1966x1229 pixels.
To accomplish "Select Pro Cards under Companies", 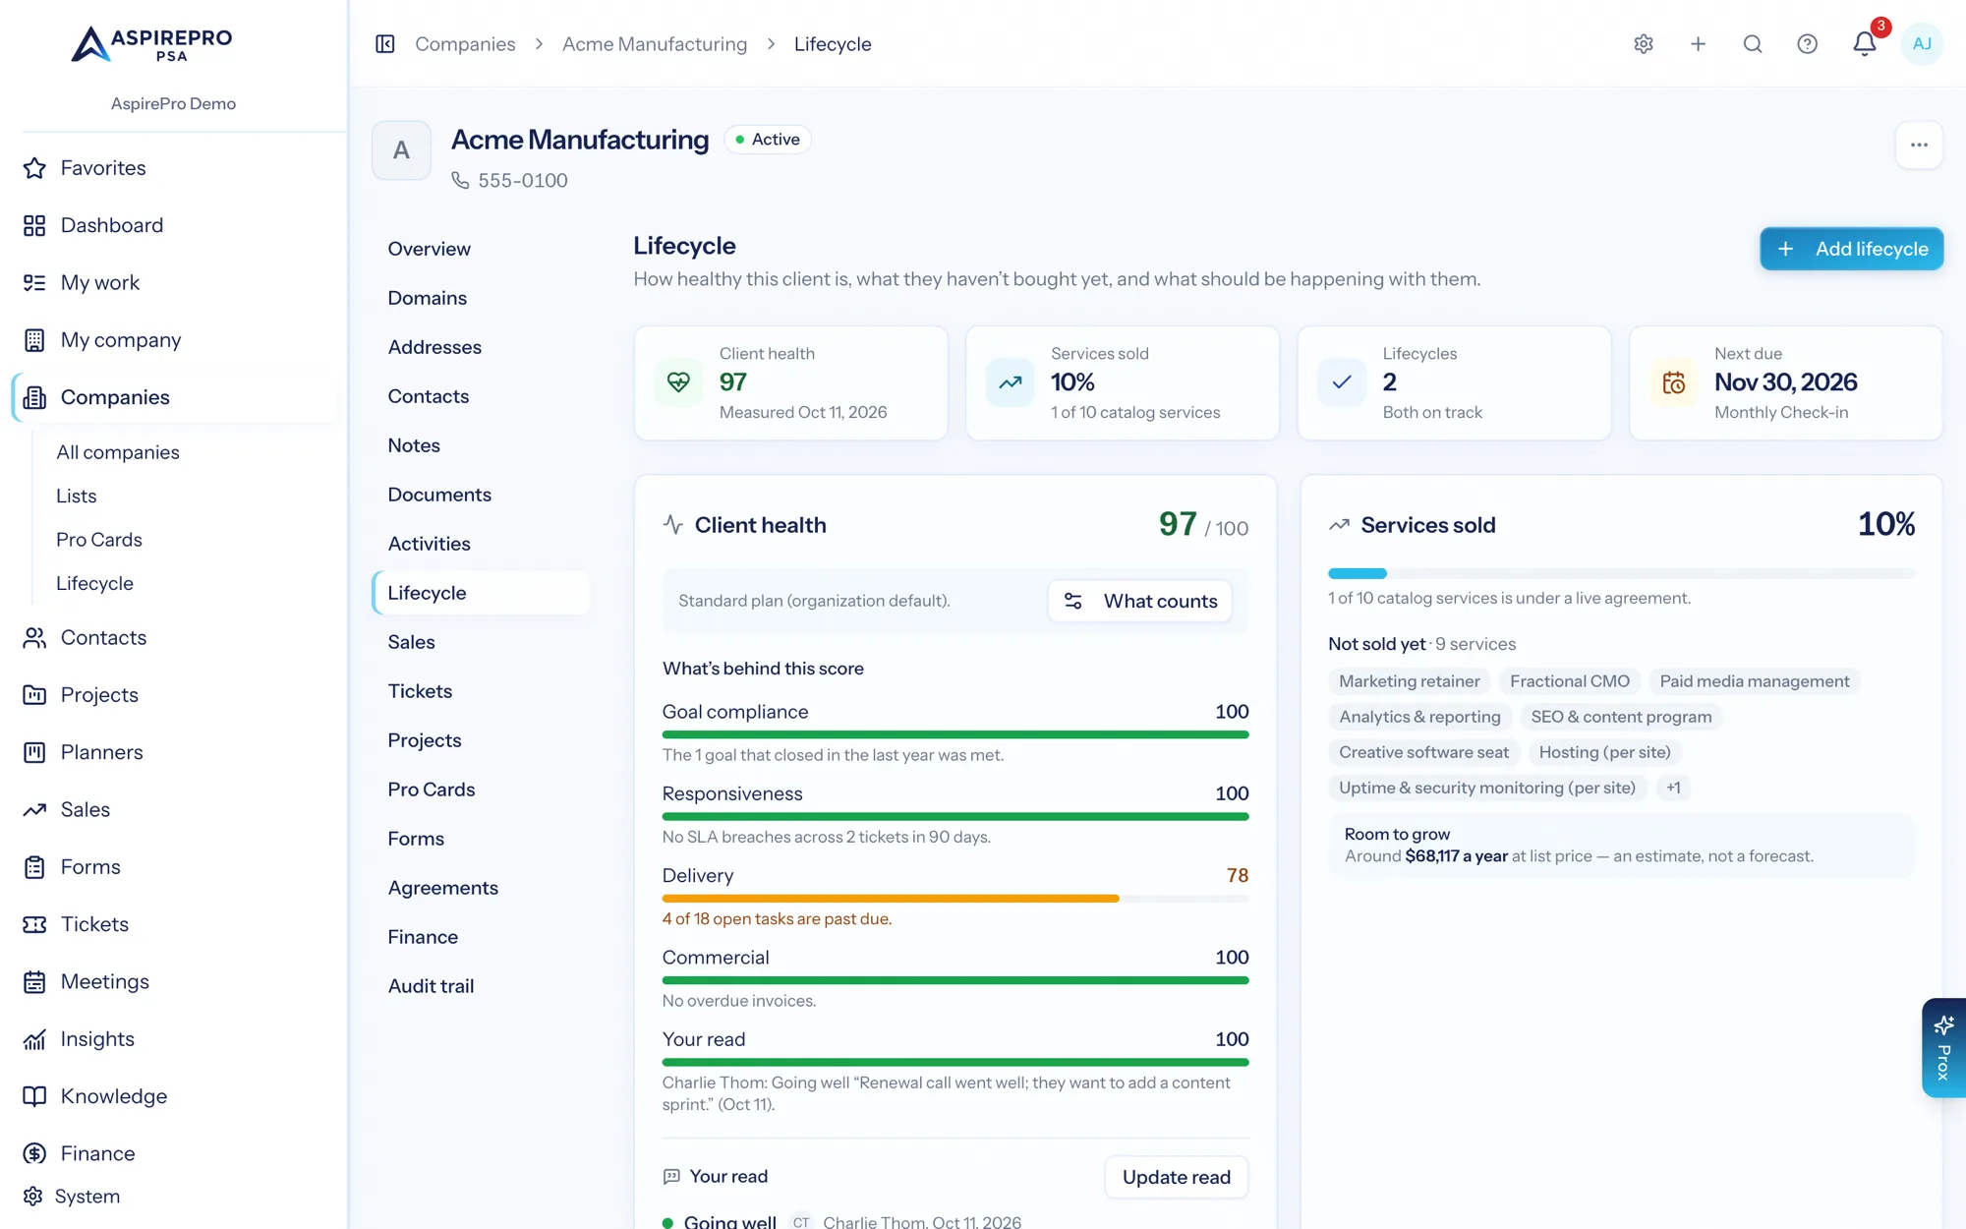I will click(x=99, y=540).
